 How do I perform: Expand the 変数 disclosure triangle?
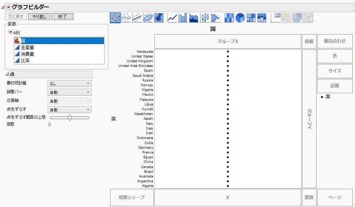point(50,124)
